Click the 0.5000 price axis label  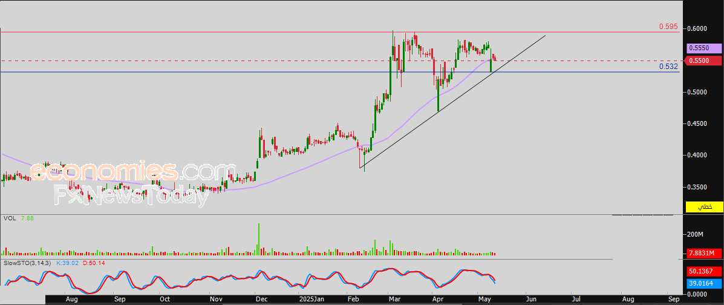click(697, 92)
